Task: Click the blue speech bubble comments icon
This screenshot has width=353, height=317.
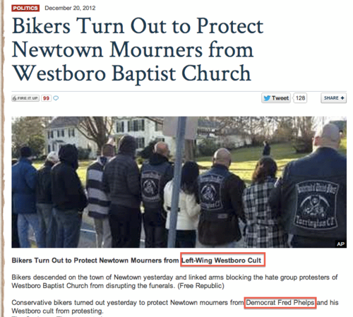Action: [x=56, y=98]
